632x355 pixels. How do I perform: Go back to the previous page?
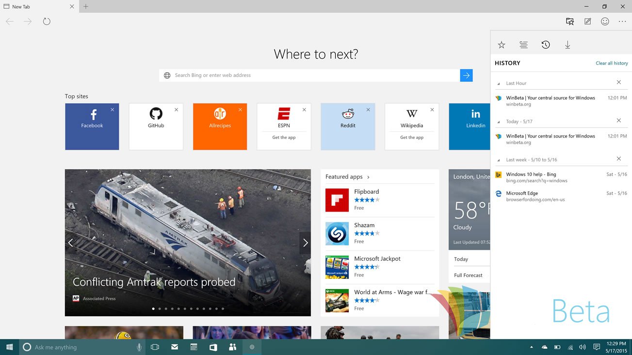coord(10,21)
